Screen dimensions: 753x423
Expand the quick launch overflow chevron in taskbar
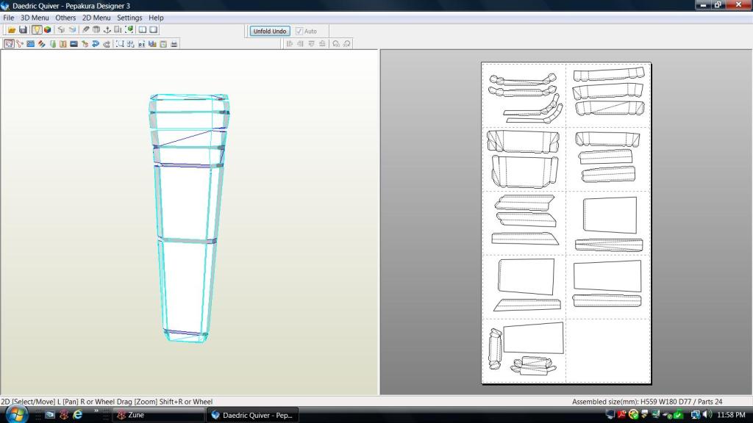click(x=96, y=412)
